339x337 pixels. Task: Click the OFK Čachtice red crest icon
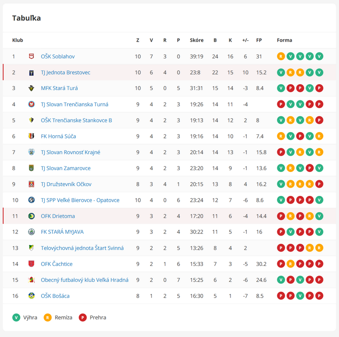31,264
